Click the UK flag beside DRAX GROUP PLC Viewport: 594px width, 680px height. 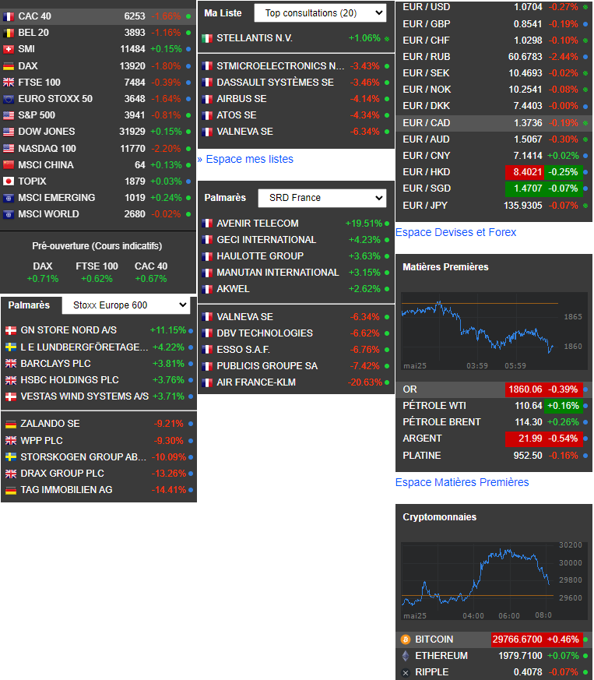pyautogui.click(x=11, y=474)
